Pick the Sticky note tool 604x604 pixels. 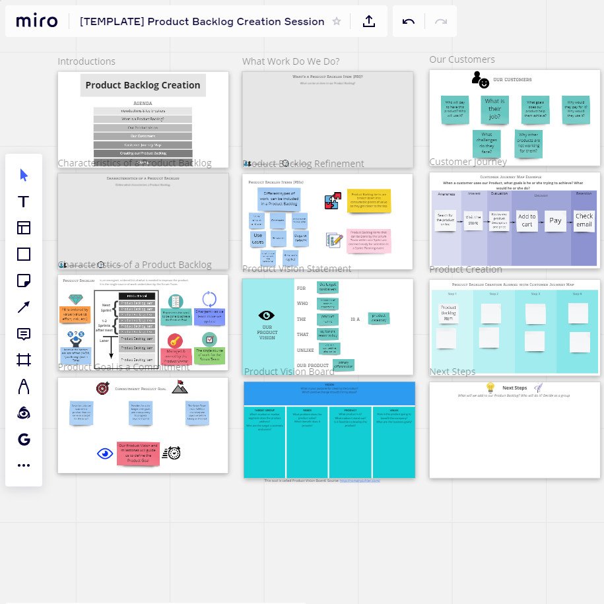click(x=24, y=281)
